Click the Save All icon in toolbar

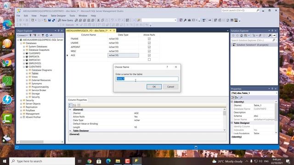coord(53,20)
